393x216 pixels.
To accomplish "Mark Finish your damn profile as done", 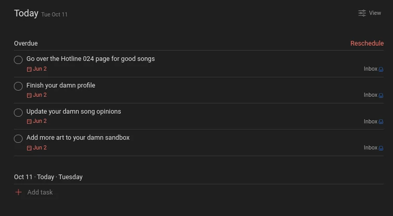I will pyautogui.click(x=18, y=86).
